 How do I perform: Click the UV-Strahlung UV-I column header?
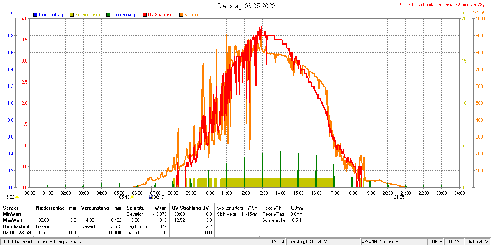point(192,208)
